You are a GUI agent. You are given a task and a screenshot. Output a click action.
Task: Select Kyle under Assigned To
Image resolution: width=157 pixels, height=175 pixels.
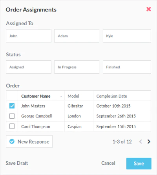pyautogui.click(x=127, y=36)
